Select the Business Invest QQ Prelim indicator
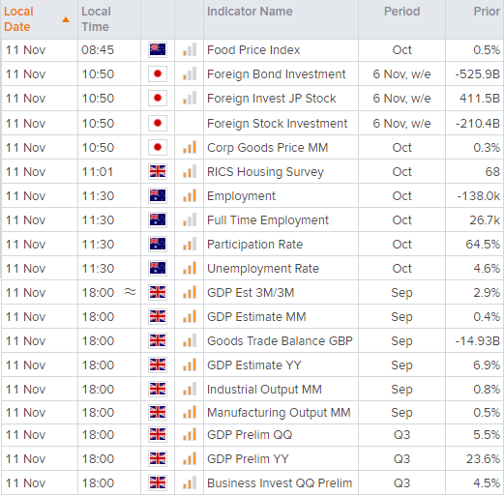This screenshot has width=504, height=496. (280, 483)
